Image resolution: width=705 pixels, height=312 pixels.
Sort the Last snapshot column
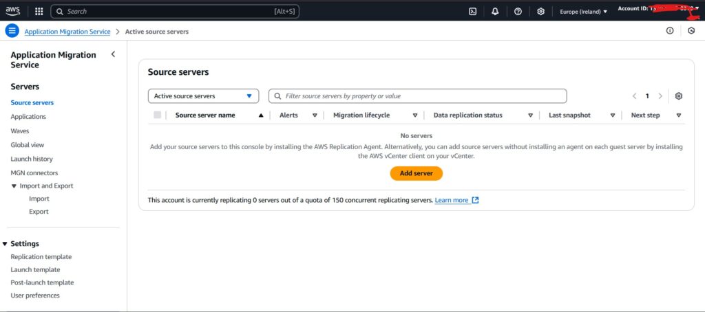[x=612, y=115]
